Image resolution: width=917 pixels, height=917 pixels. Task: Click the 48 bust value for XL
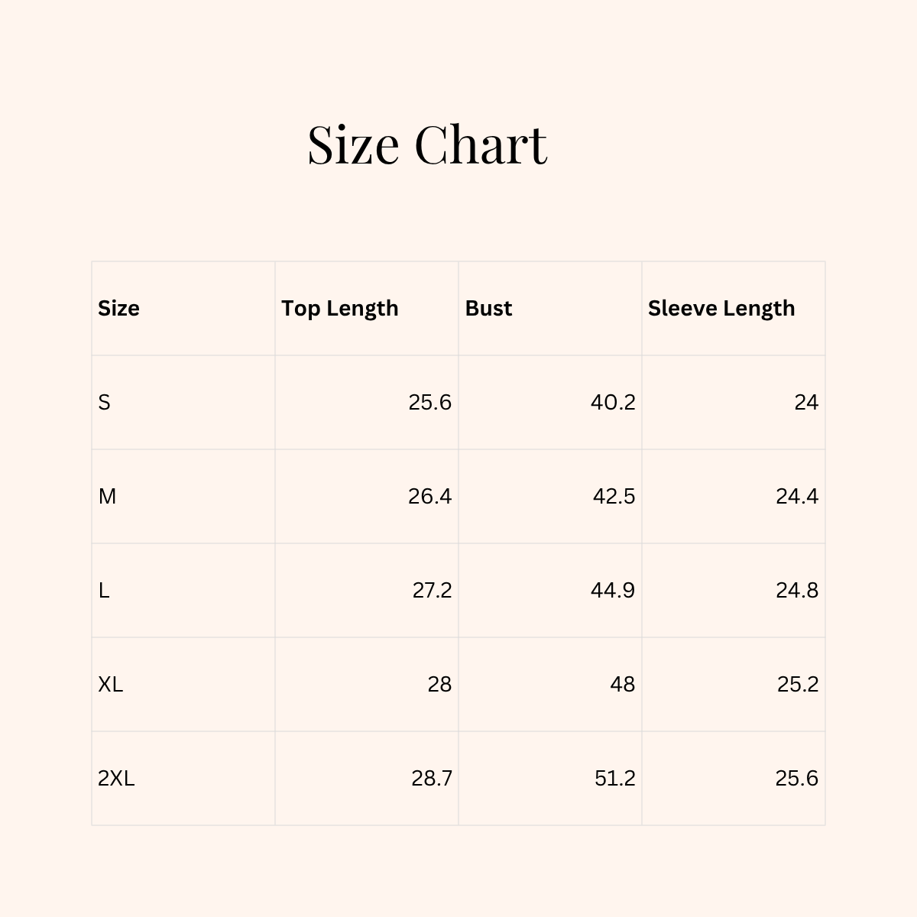pyautogui.click(x=622, y=684)
